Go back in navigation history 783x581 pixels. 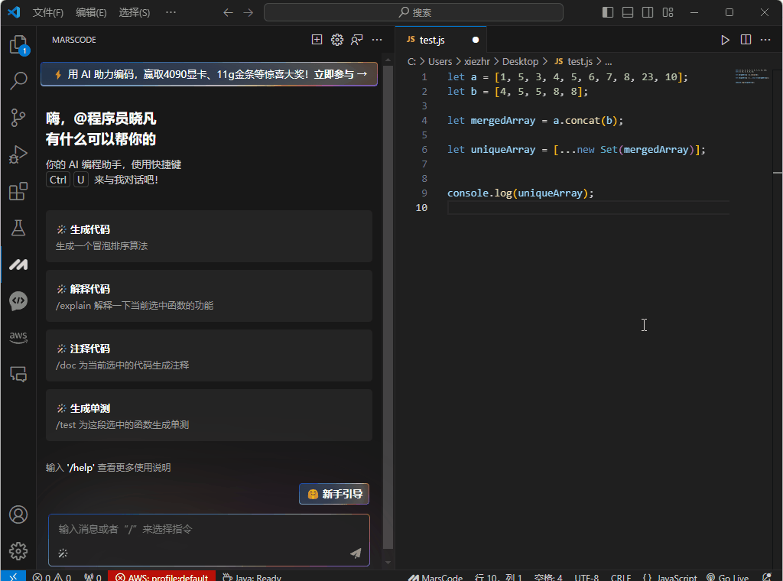coord(228,12)
